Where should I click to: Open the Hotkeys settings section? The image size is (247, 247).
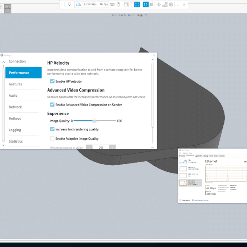[x=15, y=119]
